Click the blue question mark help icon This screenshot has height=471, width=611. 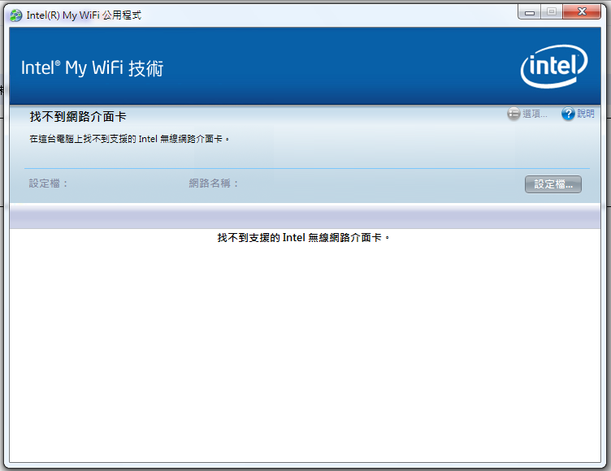point(568,114)
